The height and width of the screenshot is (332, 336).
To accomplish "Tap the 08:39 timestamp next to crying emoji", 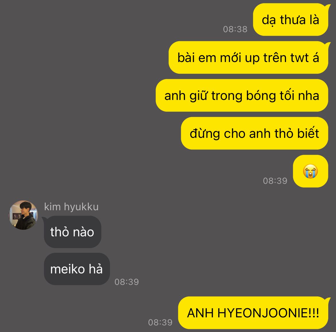I will click(275, 181).
